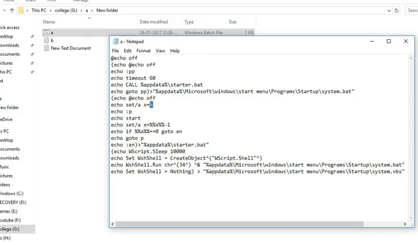Open Windows (C:) drive in navigation pane
Screen dimensions: 418x245
(11, 194)
